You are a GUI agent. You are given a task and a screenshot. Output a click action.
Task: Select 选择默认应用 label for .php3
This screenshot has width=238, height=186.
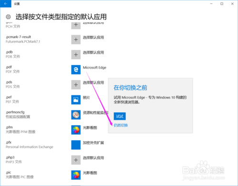pyautogui.click(x=93, y=158)
